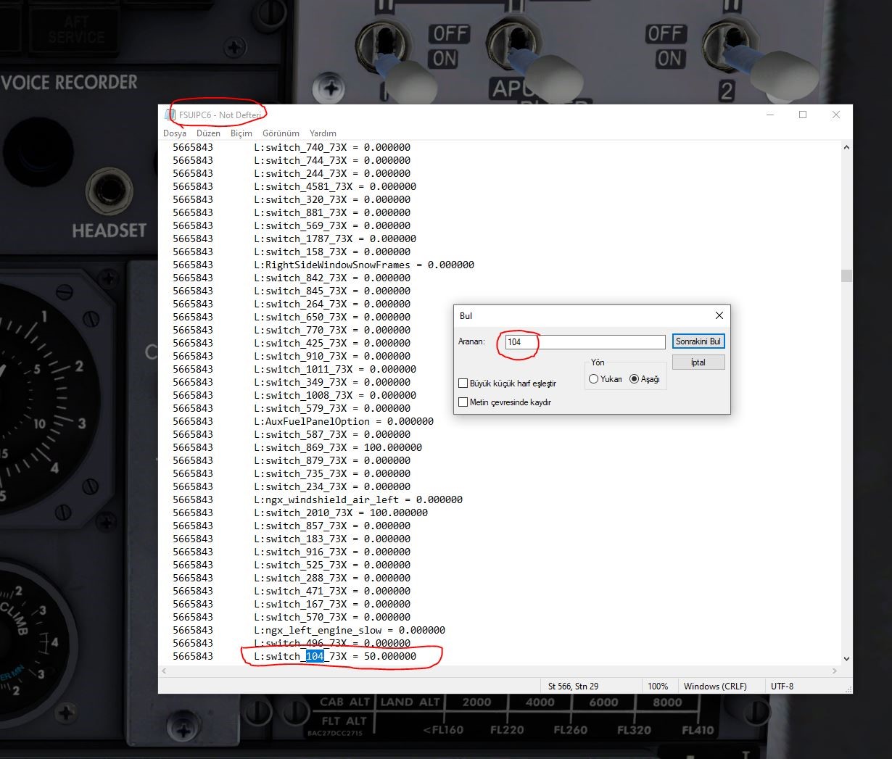Click the Sonrakini Bul button
892x759 pixels.
tap(698, 341)
